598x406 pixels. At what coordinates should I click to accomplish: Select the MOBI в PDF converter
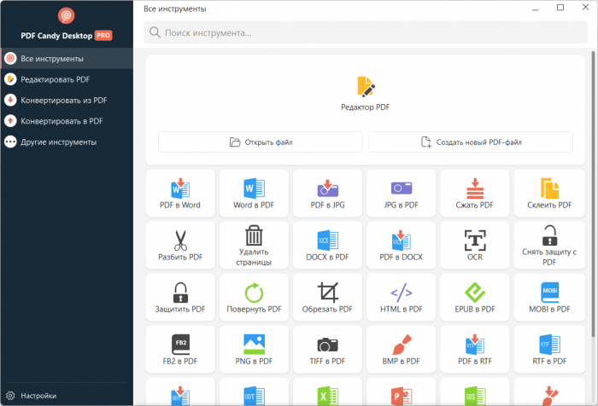549,298
